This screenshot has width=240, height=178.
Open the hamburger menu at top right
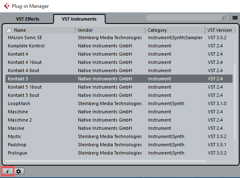tap(235, 18)
